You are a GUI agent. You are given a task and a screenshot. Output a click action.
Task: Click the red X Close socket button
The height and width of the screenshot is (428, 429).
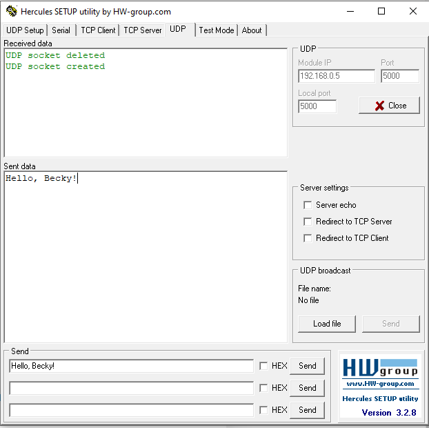[389, 106]
